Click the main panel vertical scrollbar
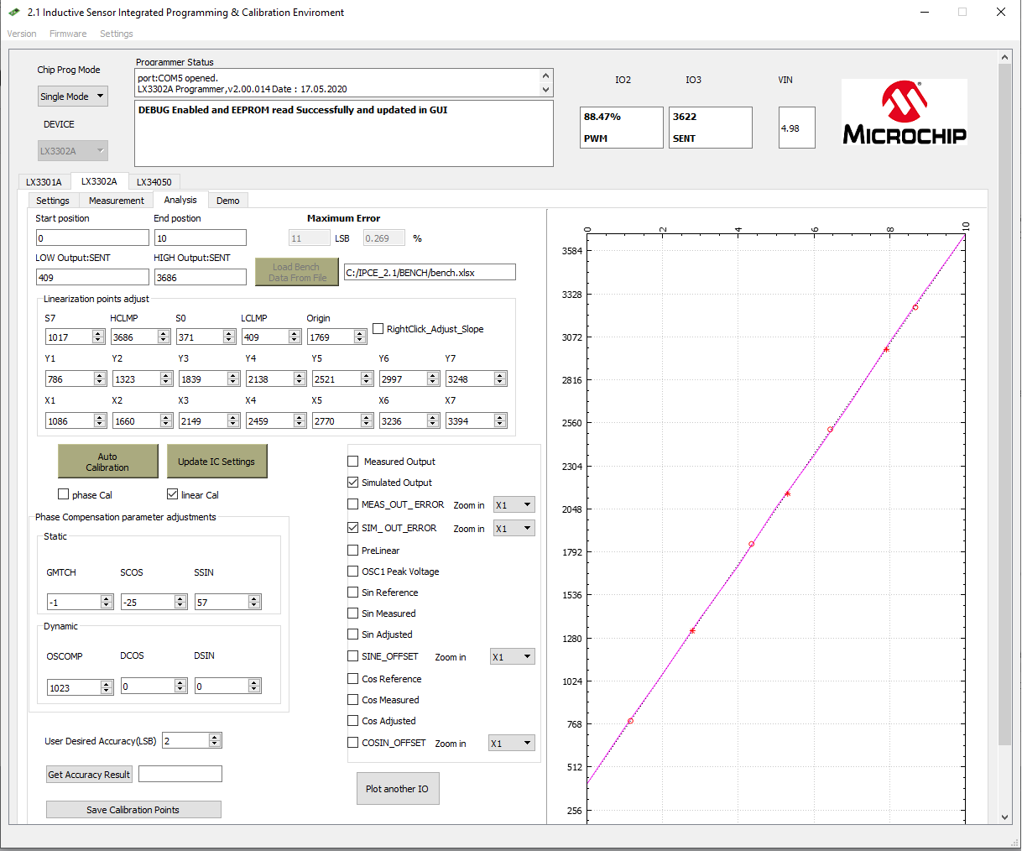The height and width of the screenshot is (851, 1022). tap(1004, 420)
